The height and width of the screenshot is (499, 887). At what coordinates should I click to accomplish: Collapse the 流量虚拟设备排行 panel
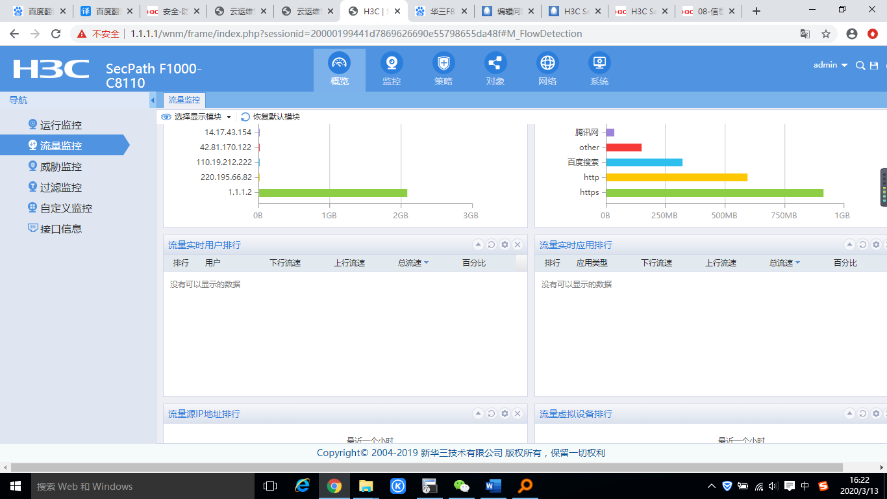[x=849, y=414]
